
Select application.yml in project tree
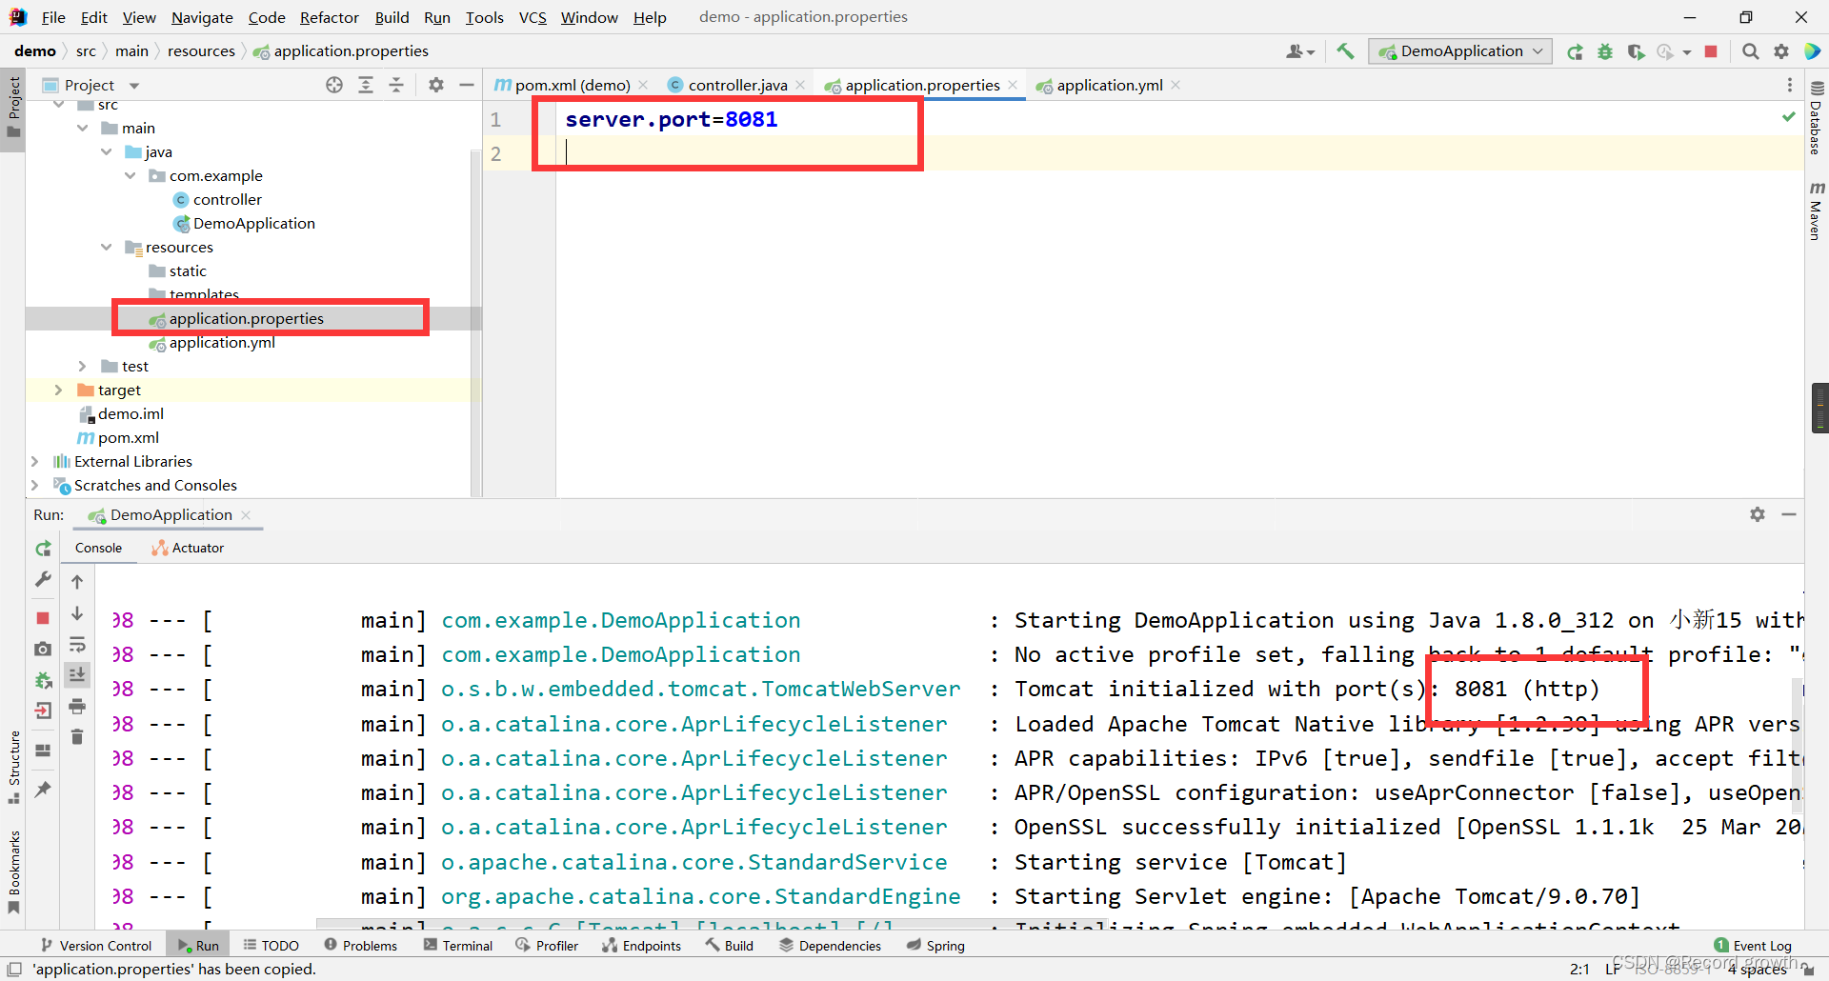click(x=222, y=342)
